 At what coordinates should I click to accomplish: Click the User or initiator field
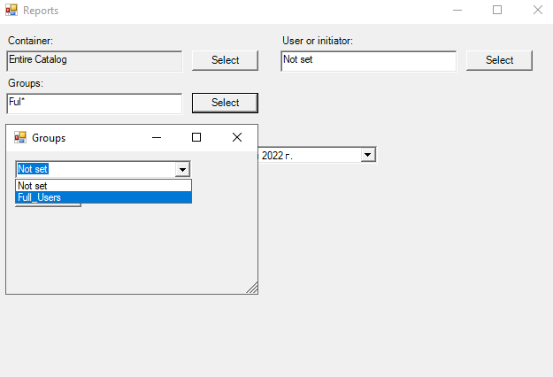pyautogui.click(x=368, y=60)
